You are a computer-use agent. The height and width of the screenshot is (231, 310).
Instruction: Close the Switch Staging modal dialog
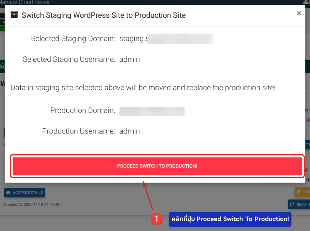coord(299,13)
